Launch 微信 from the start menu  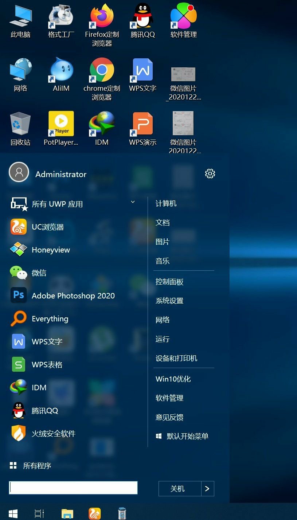pyautogui.click(x=39, y=273)
